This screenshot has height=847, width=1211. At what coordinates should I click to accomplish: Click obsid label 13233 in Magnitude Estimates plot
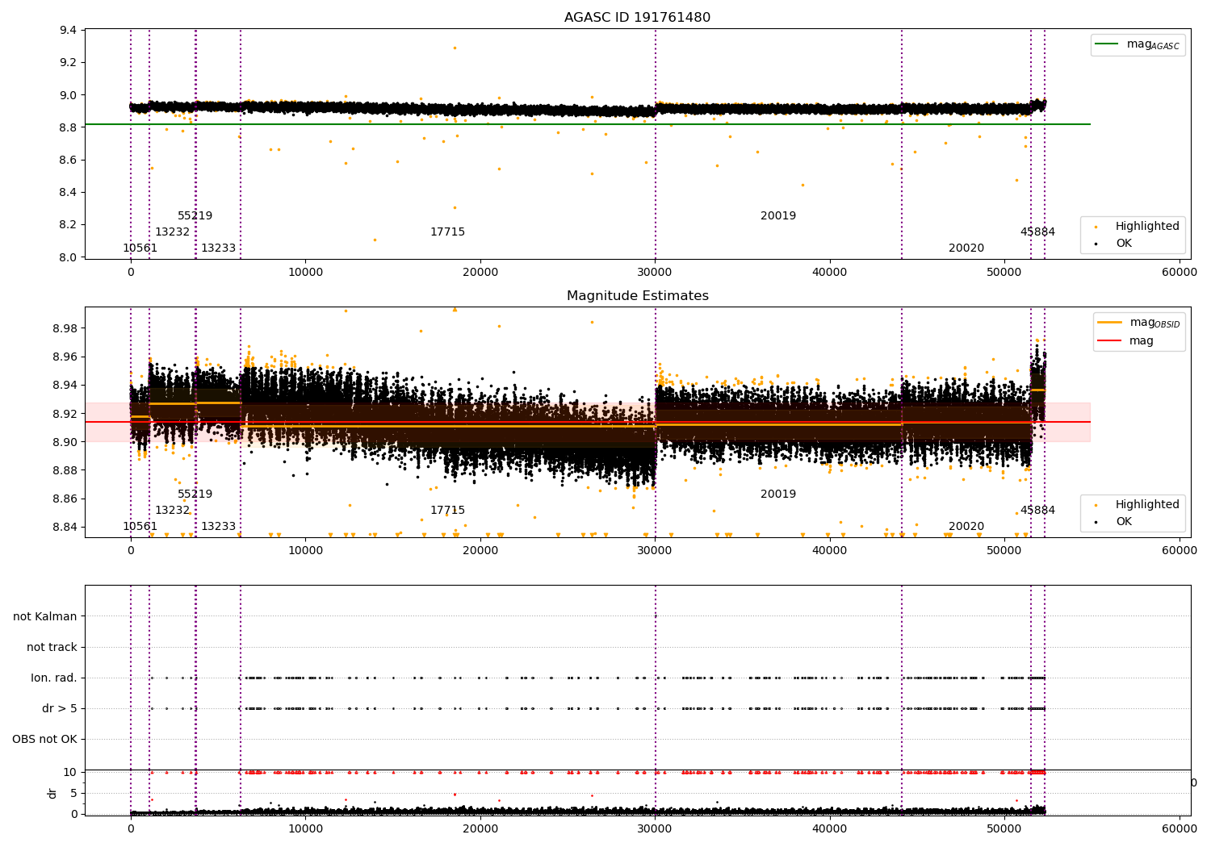[x=219, y=526]
